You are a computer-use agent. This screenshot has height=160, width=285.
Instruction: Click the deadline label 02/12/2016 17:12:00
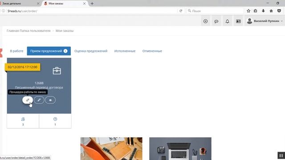tap(23, 67)
